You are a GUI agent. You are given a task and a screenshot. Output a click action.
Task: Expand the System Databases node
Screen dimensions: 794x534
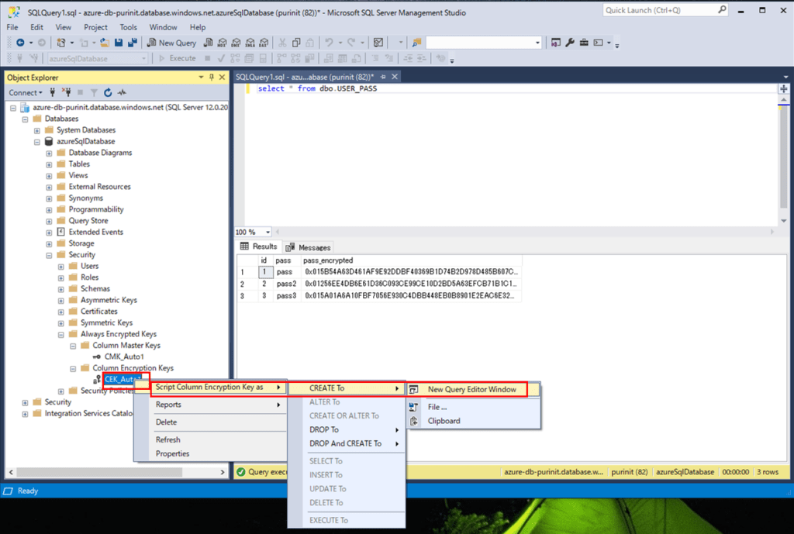(x=37, y=130)
